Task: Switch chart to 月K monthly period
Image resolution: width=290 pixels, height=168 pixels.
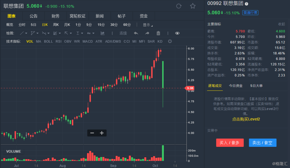Action: (x=67, y=25)
